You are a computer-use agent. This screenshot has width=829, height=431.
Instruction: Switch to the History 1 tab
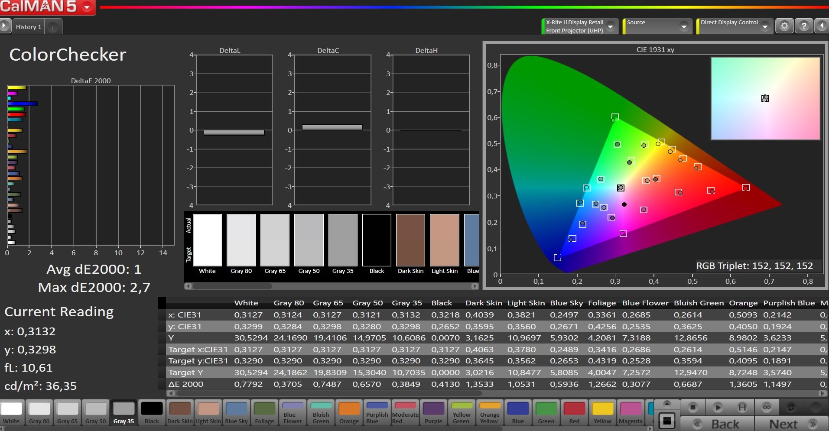[29, 27]
